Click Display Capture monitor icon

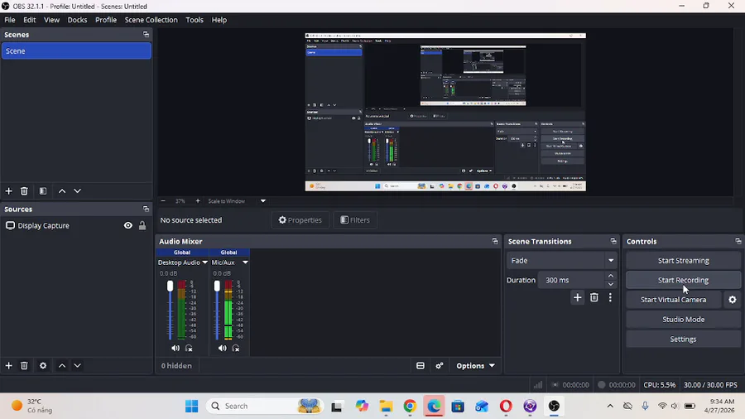point(10,226)
